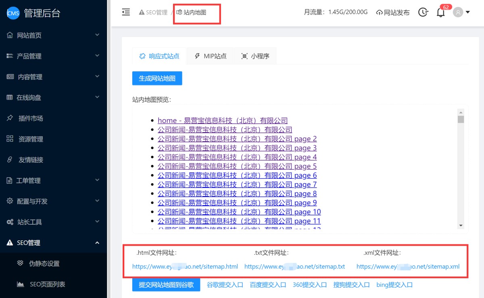
Task: Click the 百度提交入口 link
Action: tap(268, 285)
